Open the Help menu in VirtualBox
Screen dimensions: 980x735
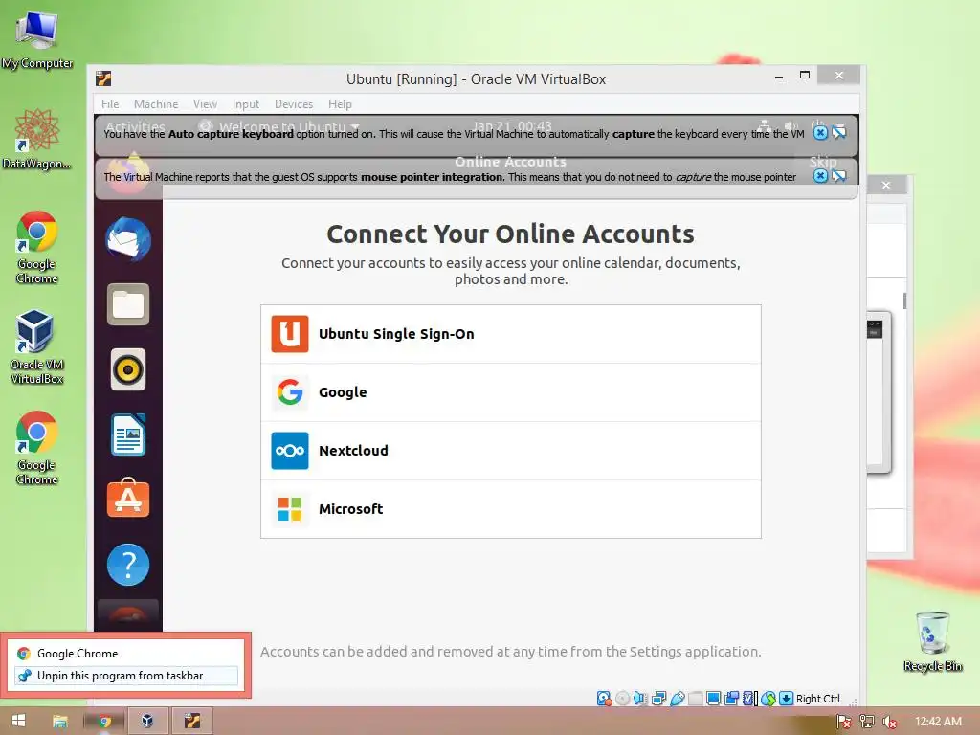340,104
